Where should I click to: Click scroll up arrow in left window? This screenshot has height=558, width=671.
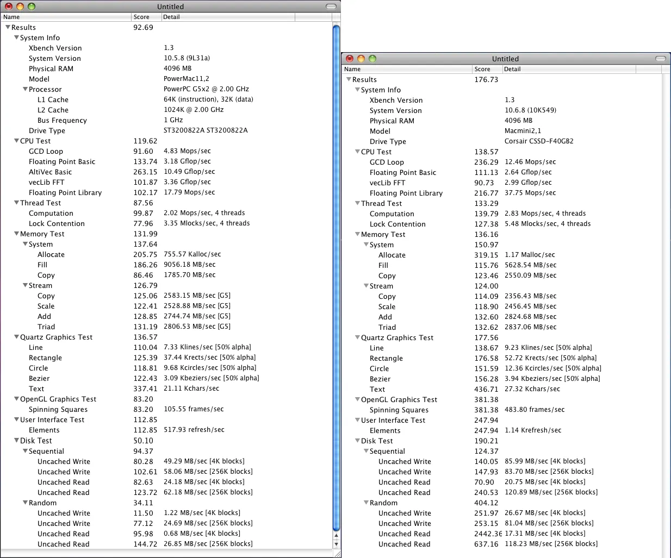(x=336, y=536)
